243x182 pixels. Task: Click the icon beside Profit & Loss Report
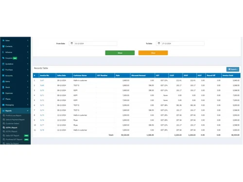click(x=4, y=116)
